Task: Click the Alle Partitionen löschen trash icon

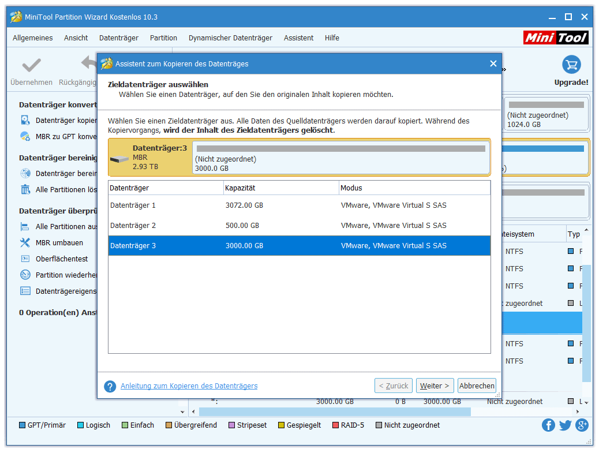Action: coord(25,189)
